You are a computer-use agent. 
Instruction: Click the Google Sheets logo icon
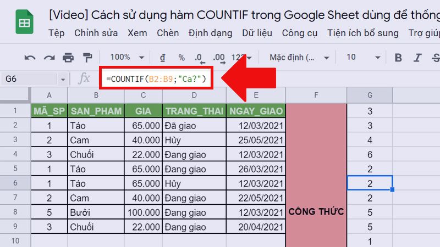(24, 24)
